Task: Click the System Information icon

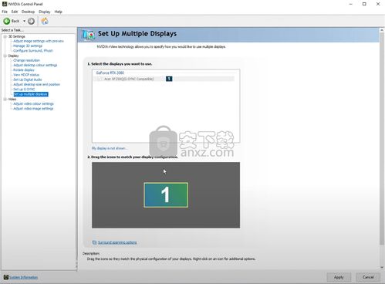Action: tap(6, 277)
